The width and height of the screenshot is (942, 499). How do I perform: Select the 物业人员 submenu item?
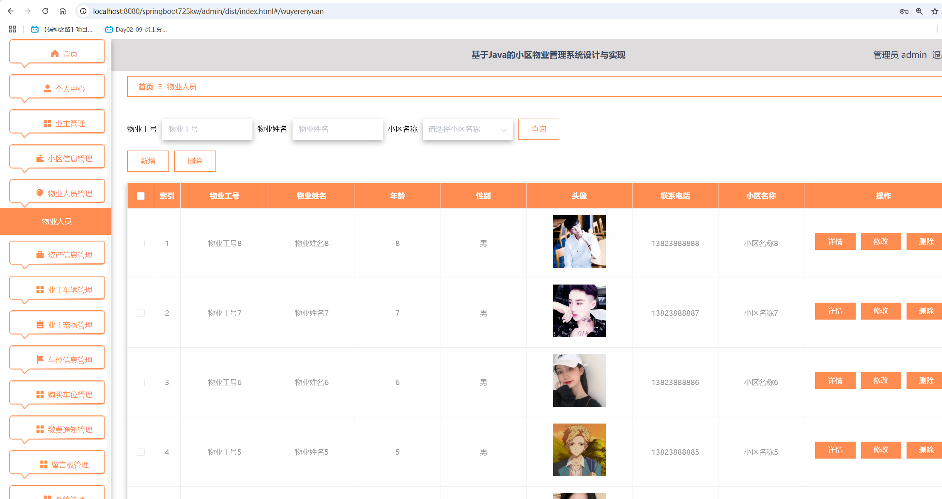coord(56,221)
